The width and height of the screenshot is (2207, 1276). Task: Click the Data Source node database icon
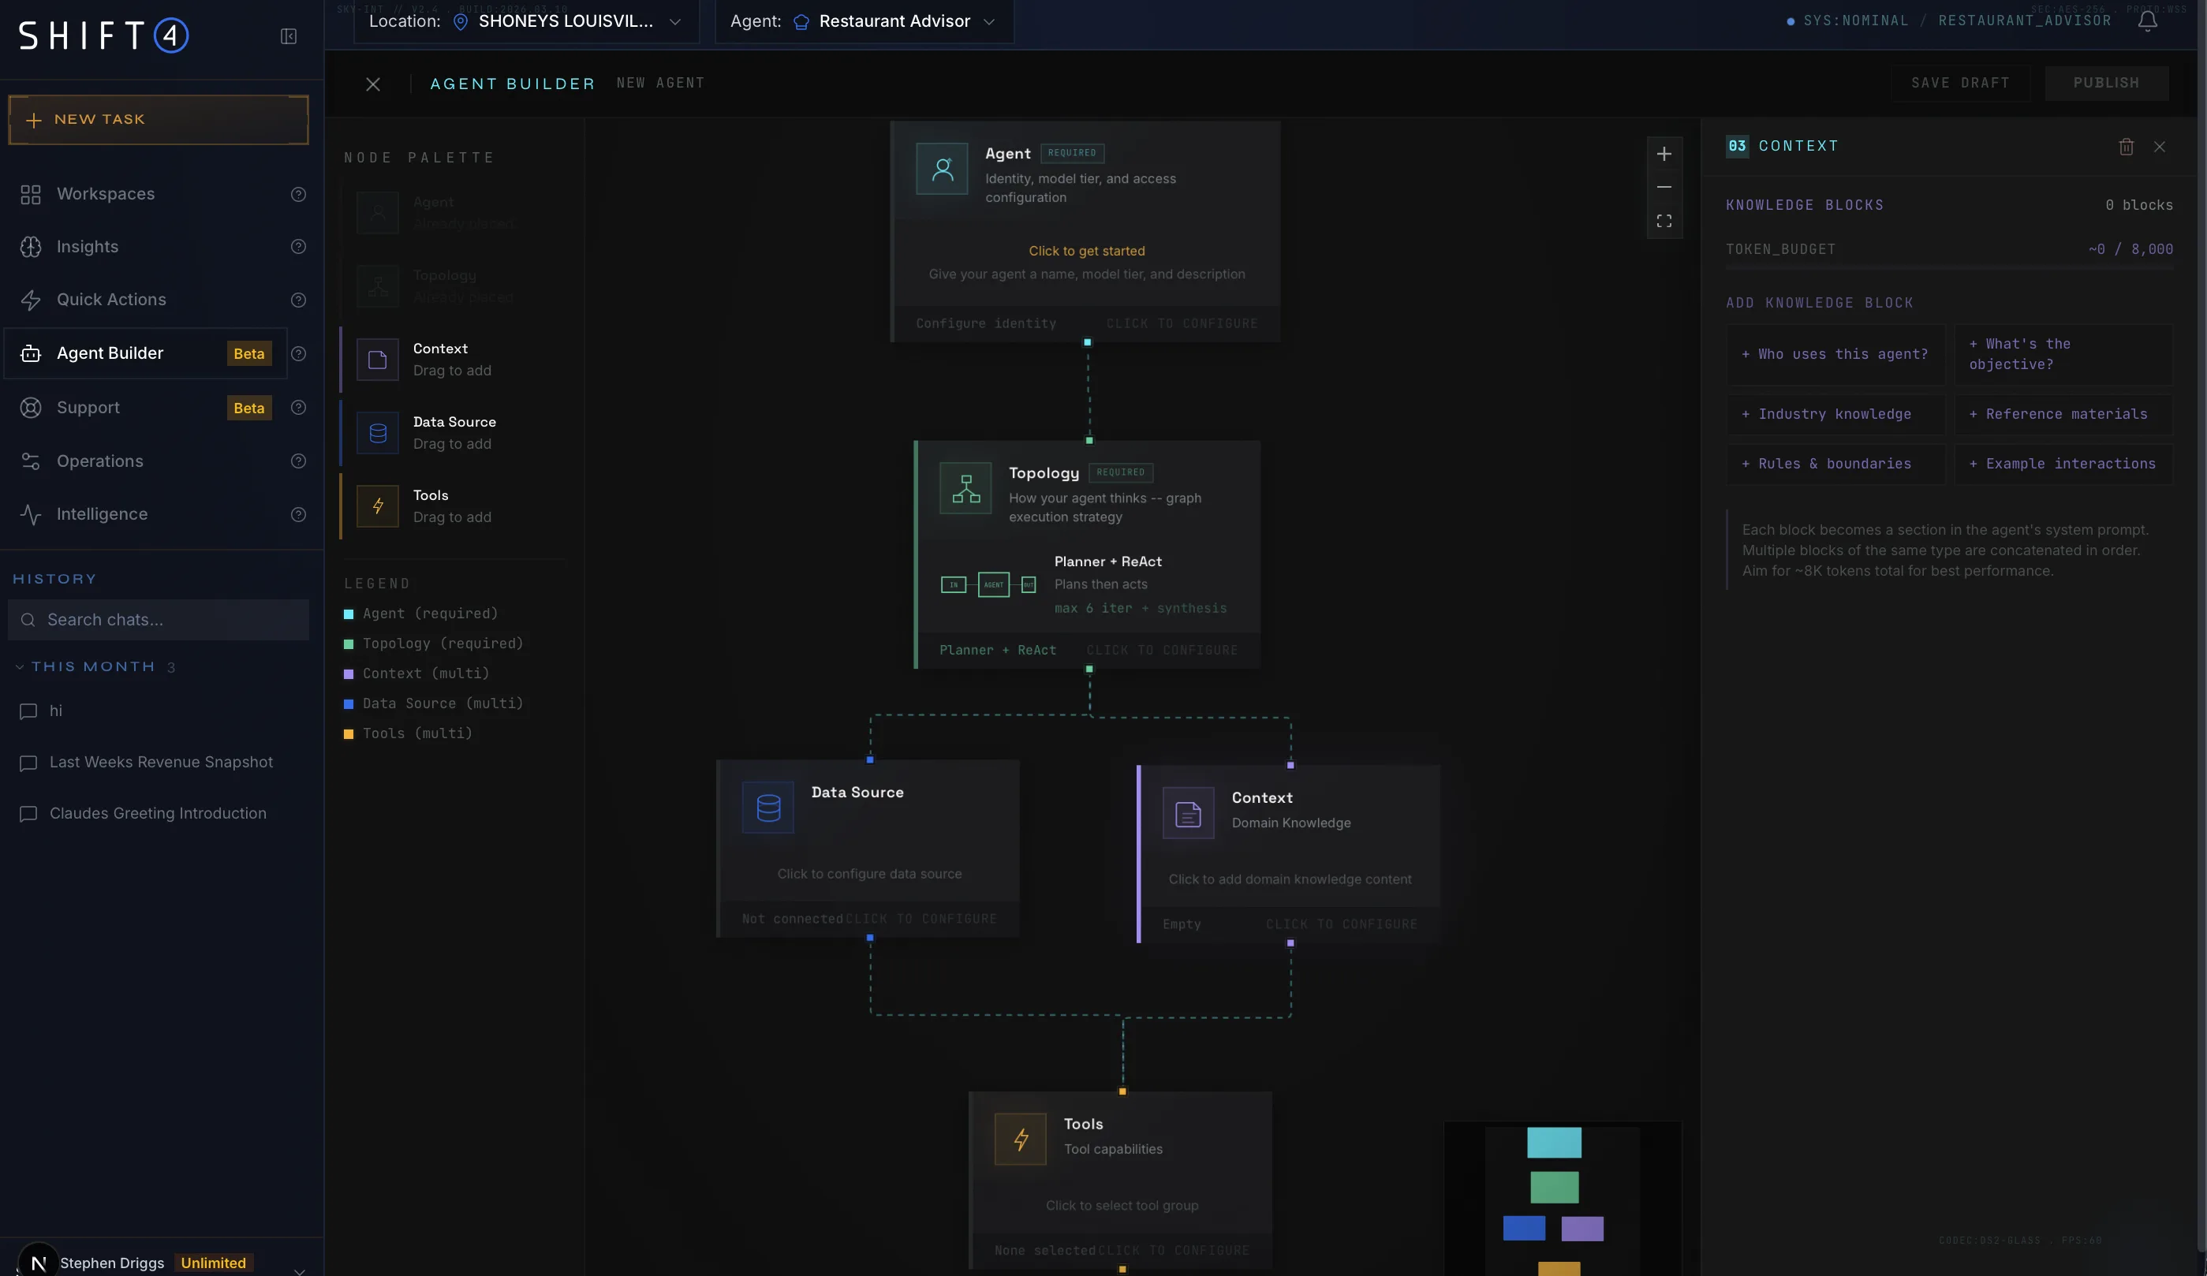pos(768,808)
